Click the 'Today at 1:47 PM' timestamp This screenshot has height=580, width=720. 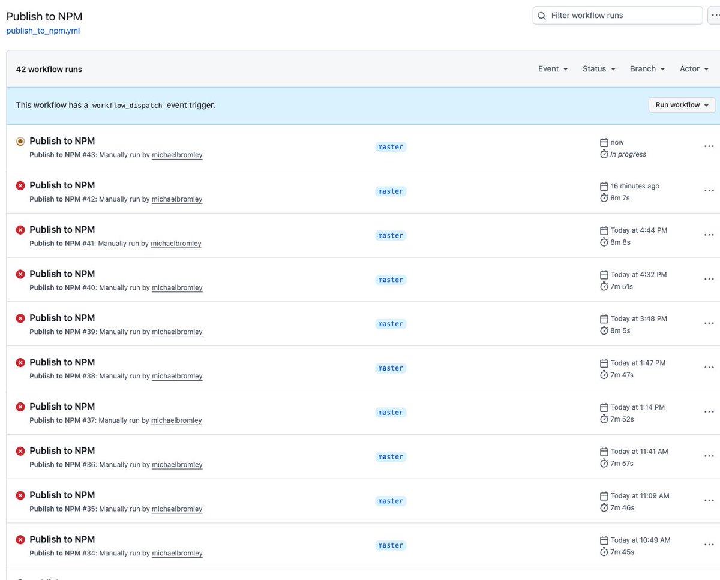click(x=638, y=363)
